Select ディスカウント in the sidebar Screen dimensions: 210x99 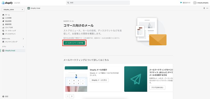[x=10, y=34]
